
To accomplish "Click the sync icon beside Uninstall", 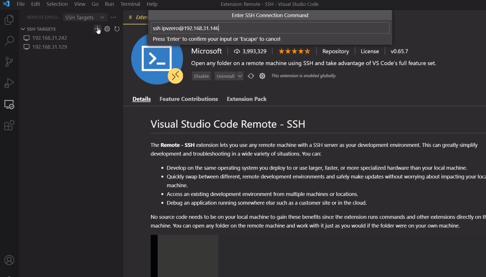I will [x=251, y=76].
